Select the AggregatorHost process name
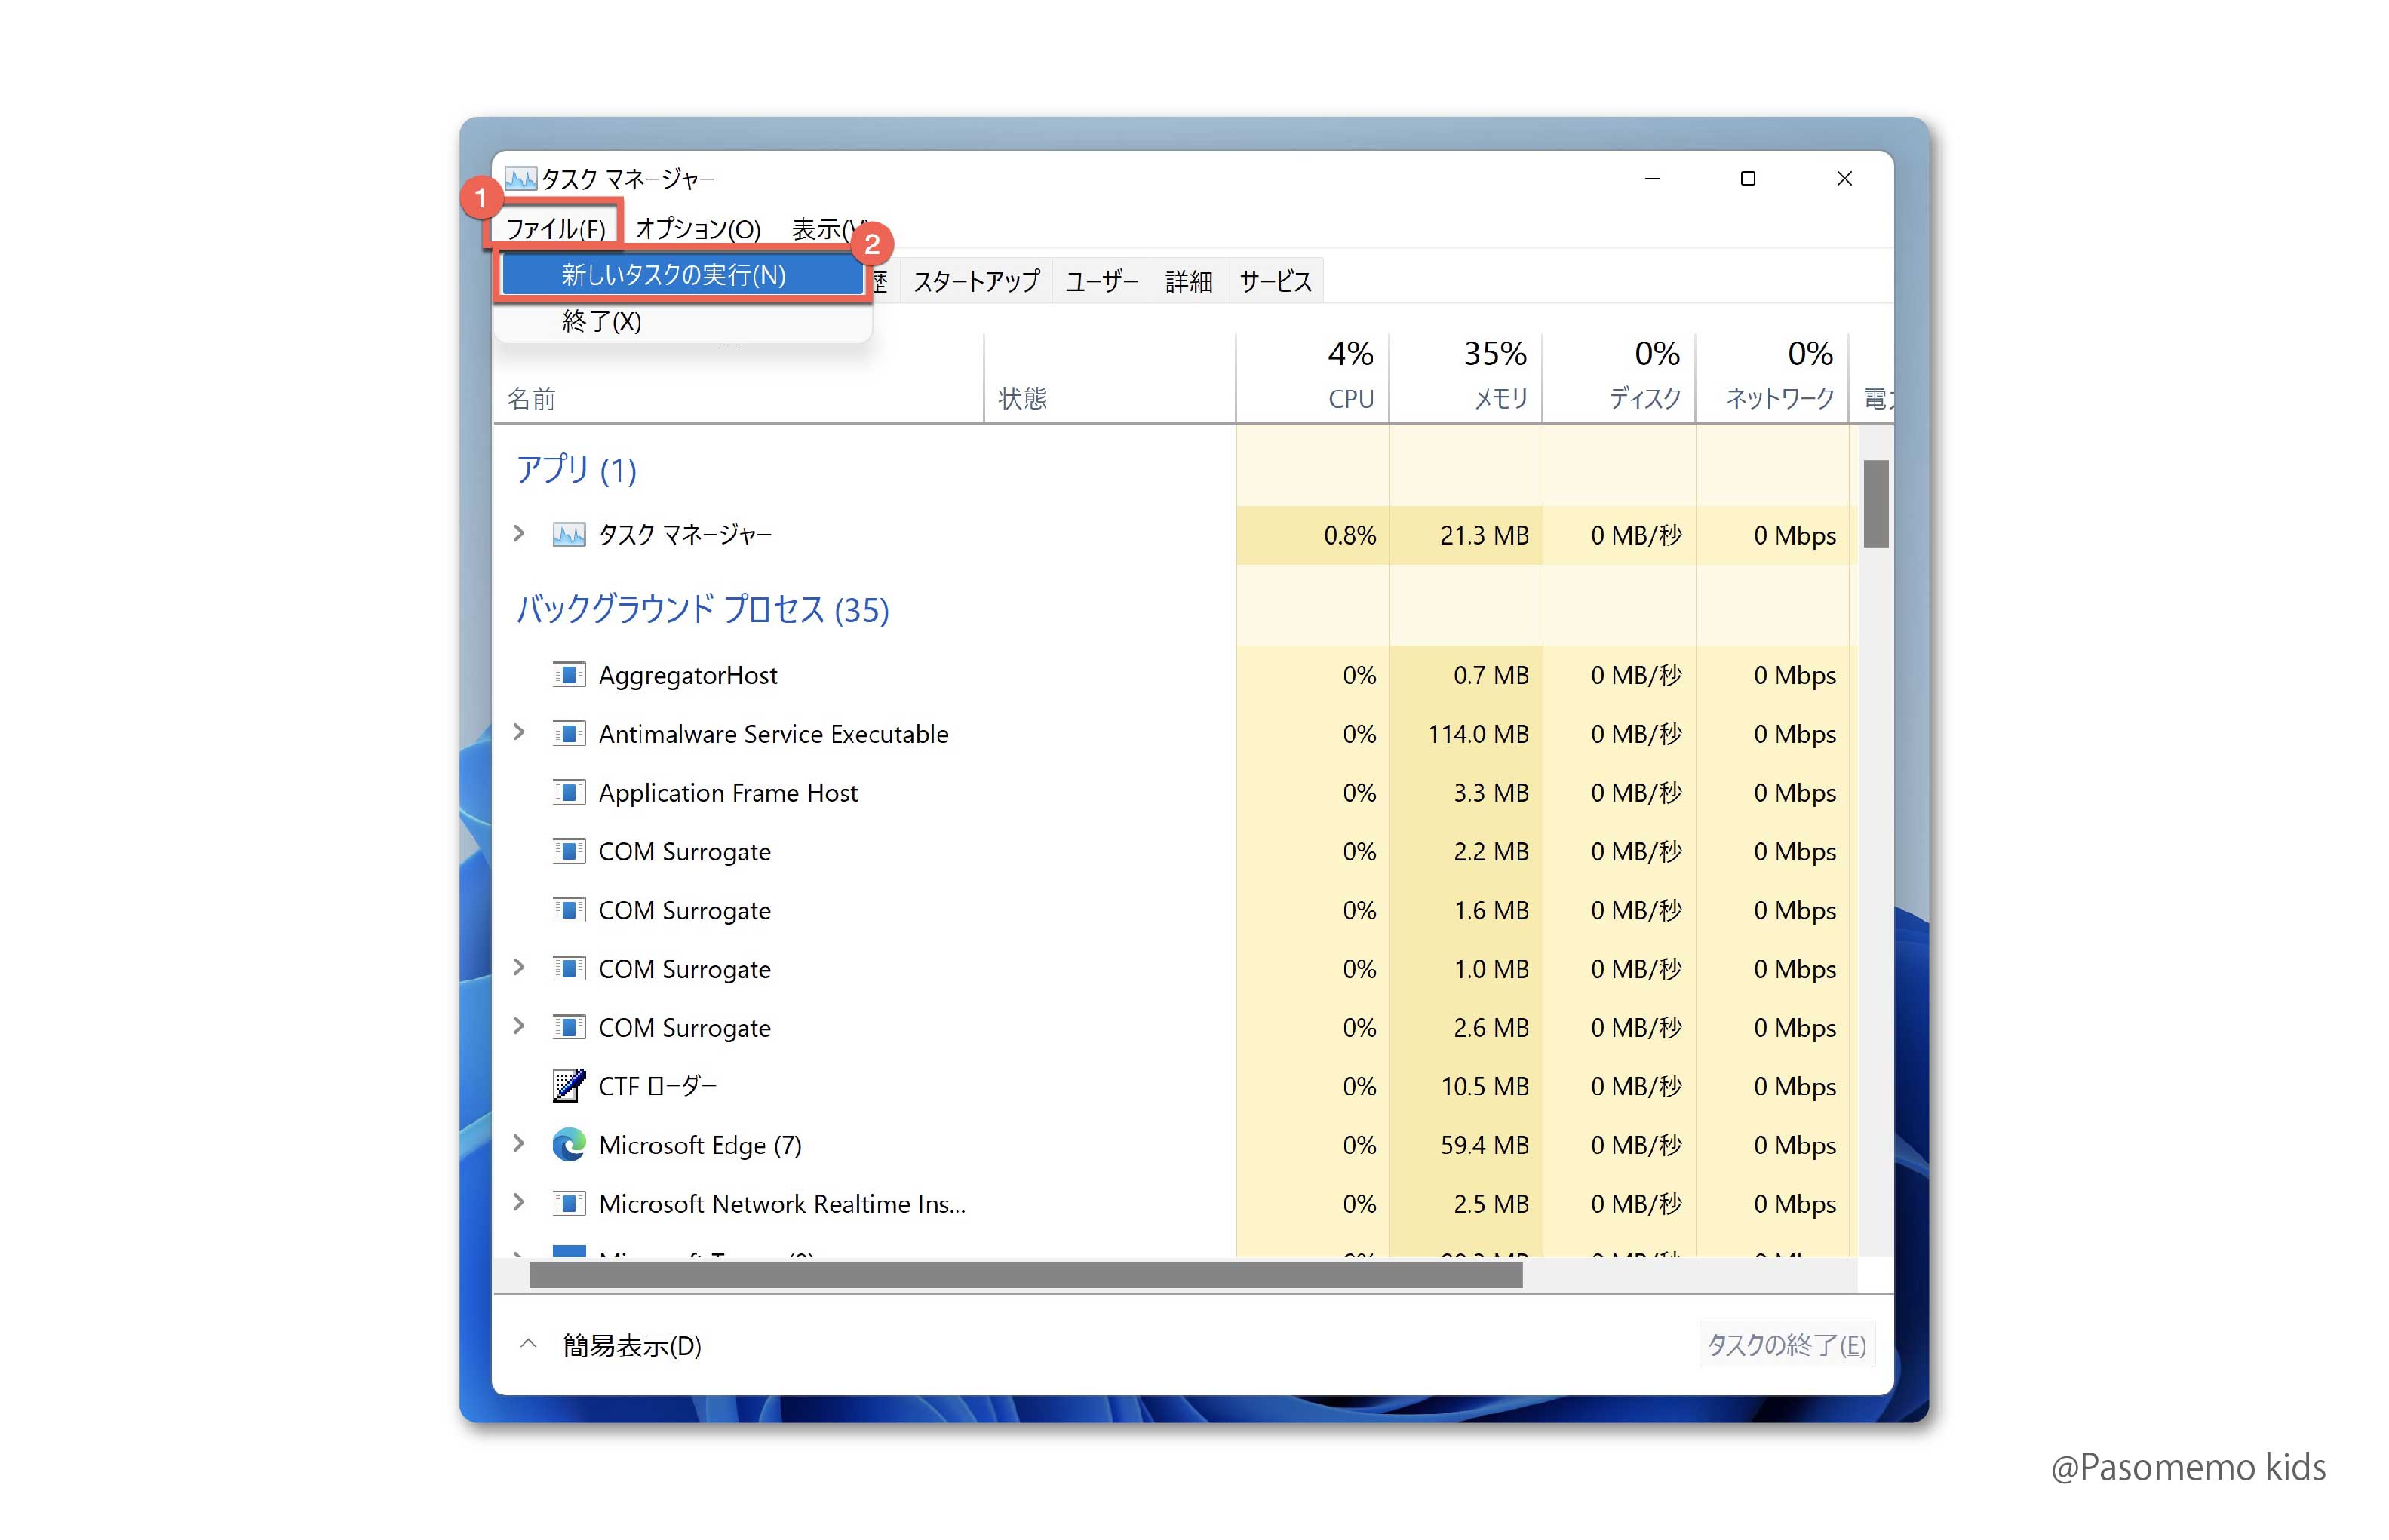Screen dimensions: 2389x1540 [688, 676]
